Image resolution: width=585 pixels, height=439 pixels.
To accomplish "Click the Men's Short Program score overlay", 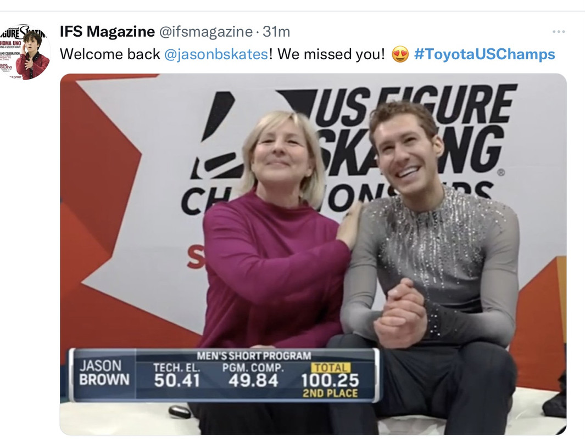I will (x=224, y=375).
